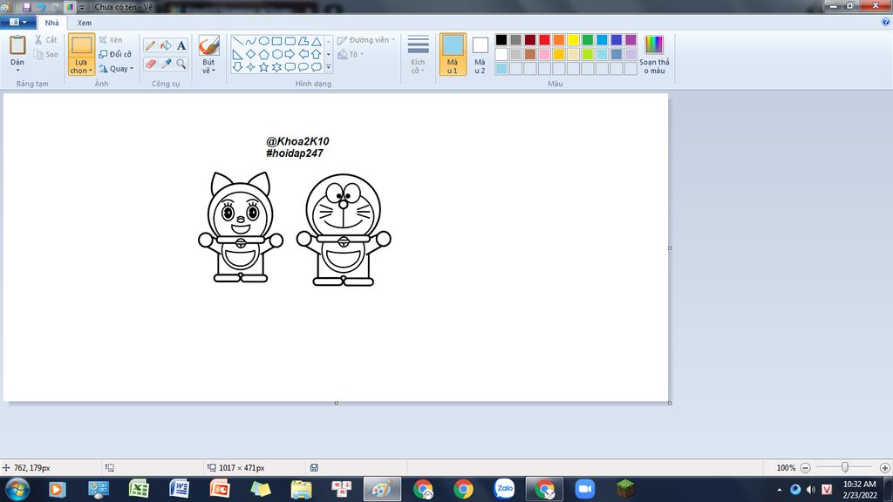Pick the pink color swatch

tap(544, 54)
